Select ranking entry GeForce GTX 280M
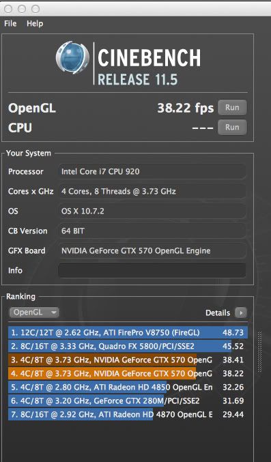 click(128, 401)
